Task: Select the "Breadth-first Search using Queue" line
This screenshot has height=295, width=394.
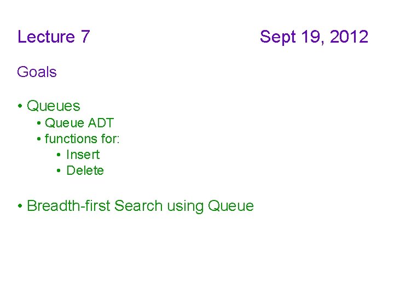Action: 140,206
